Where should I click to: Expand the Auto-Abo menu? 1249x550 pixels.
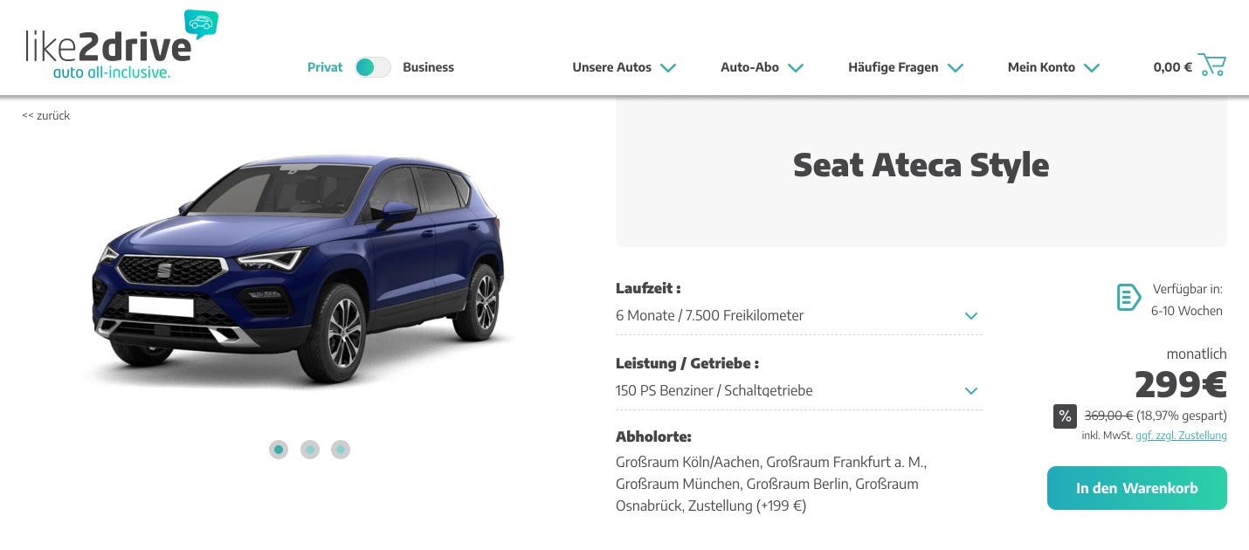tap(762, 67)
